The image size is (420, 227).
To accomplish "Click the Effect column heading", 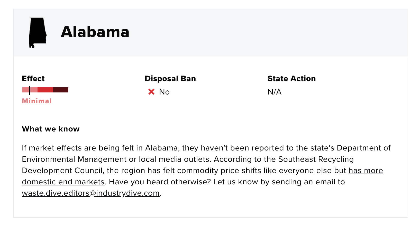I will point(33,79).
